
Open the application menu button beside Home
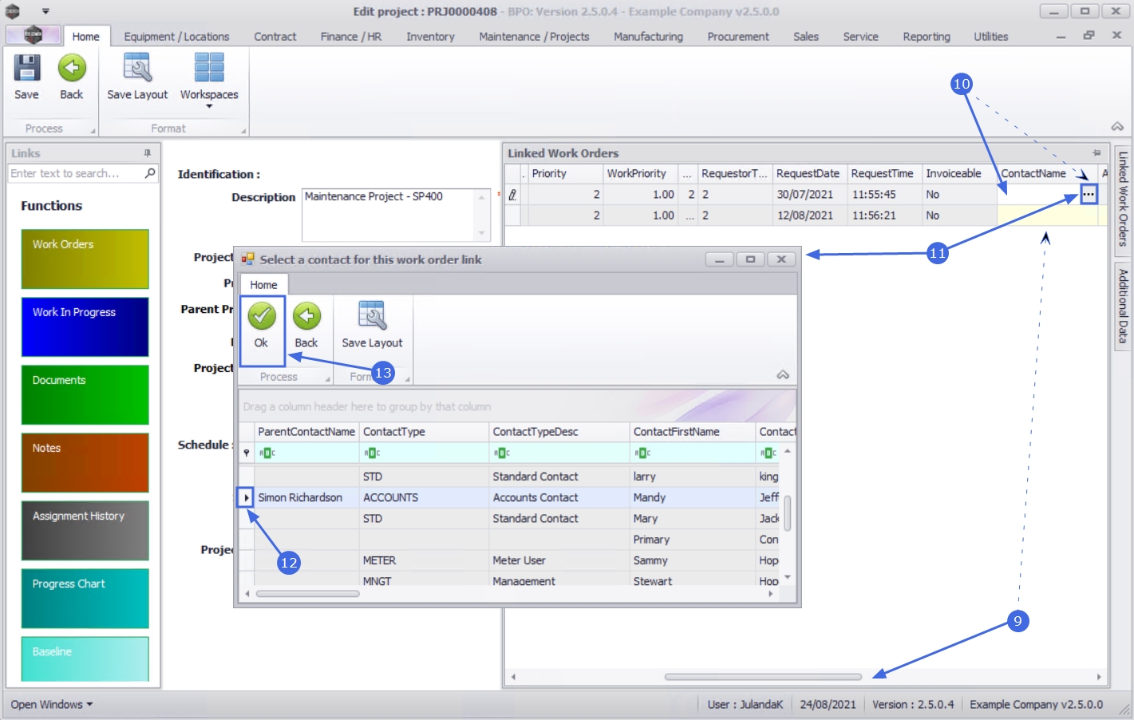coord(33,35)
